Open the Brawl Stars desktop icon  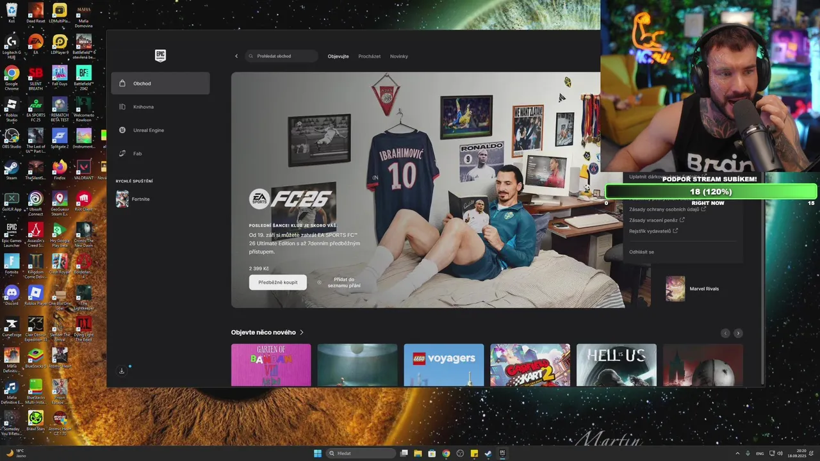pyautogui.click(x=36, y=421)
